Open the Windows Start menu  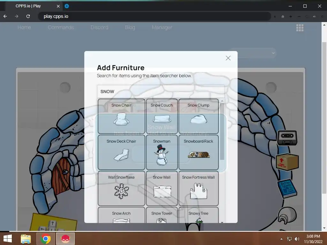[x=8, y=239]
